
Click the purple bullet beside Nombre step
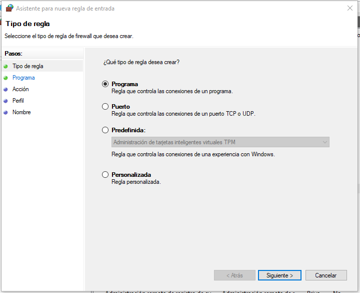[5, 112]
